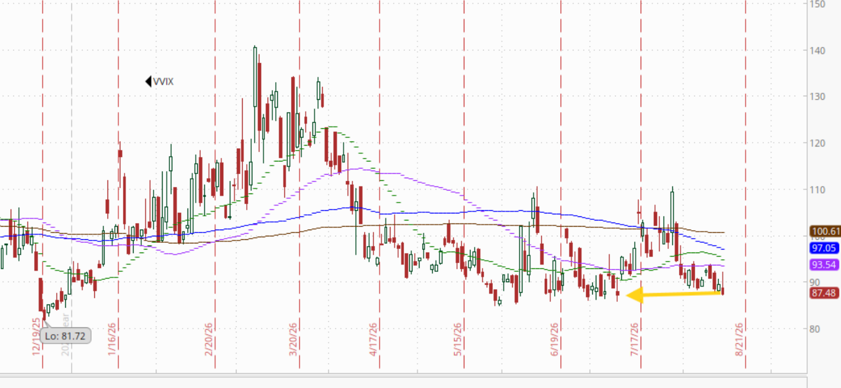This screenshot has height=388, width=841.
Task: Select the 8/21/26 expiration date label
Action: [x=739, y=339]
